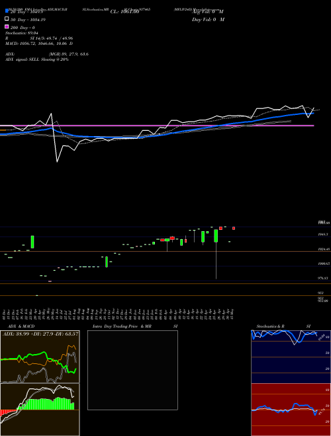This screenshot has width=331, height=436.
Task: Click the 'Avg Vol: 0 M' label
Action: coord(208,12)
